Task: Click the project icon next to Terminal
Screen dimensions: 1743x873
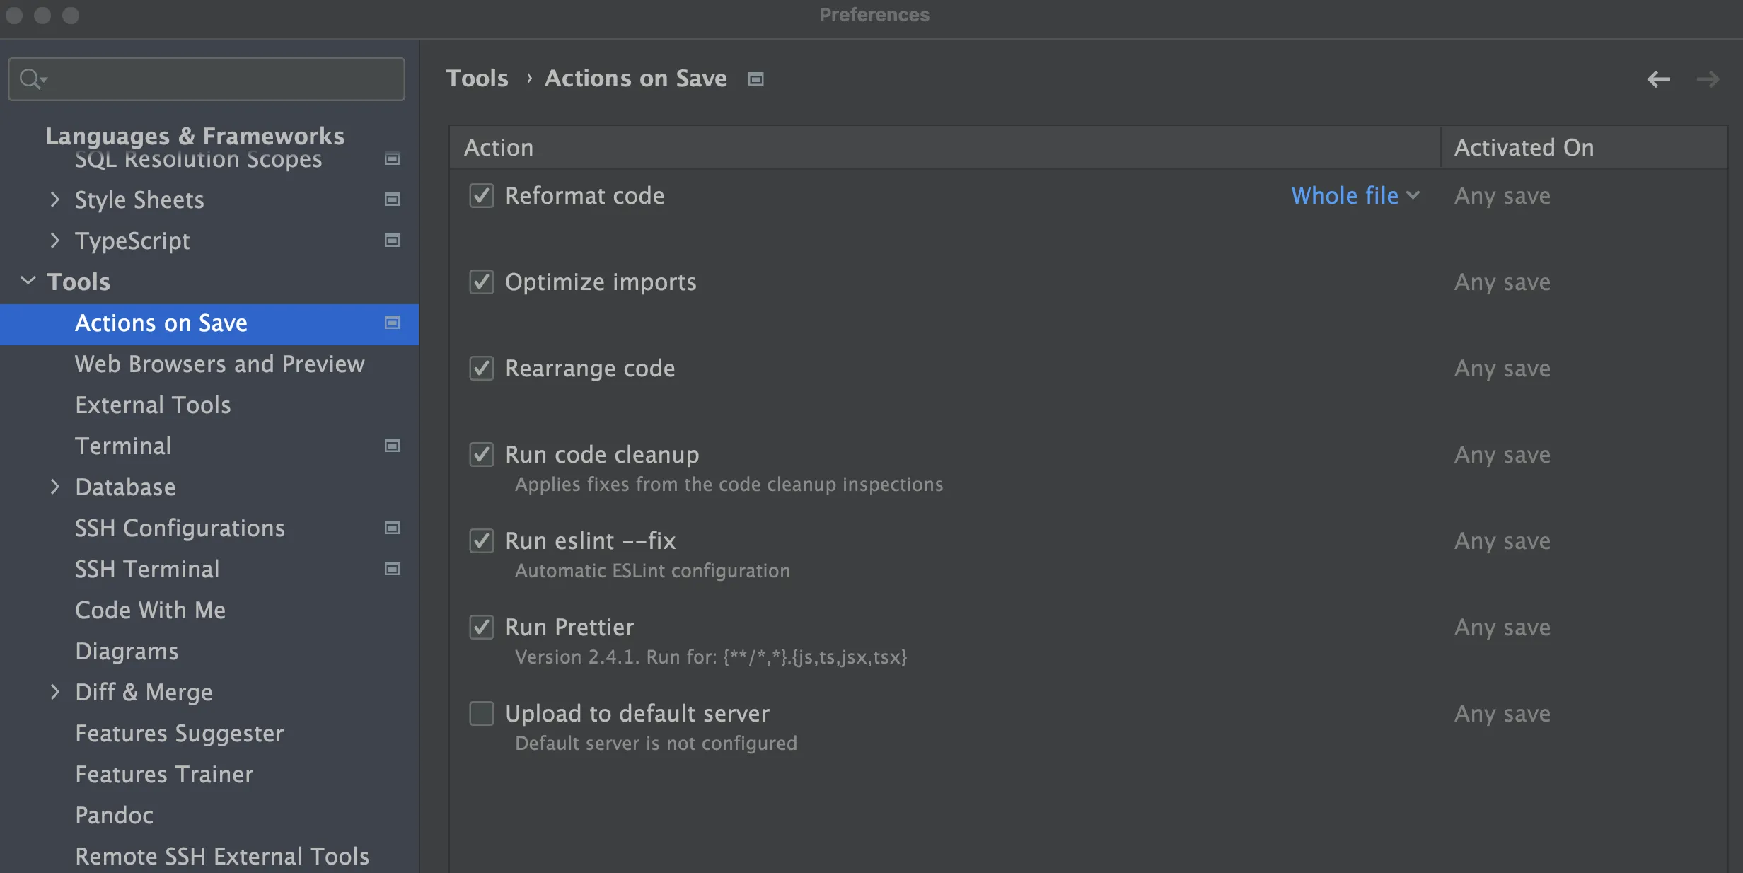Action: [392, 446]
